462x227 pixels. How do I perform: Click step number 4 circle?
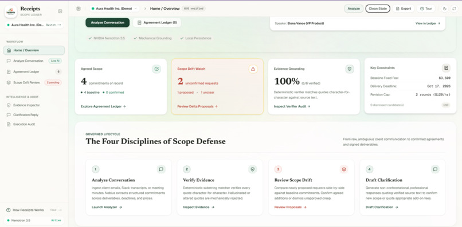click(x=370, y=169)
